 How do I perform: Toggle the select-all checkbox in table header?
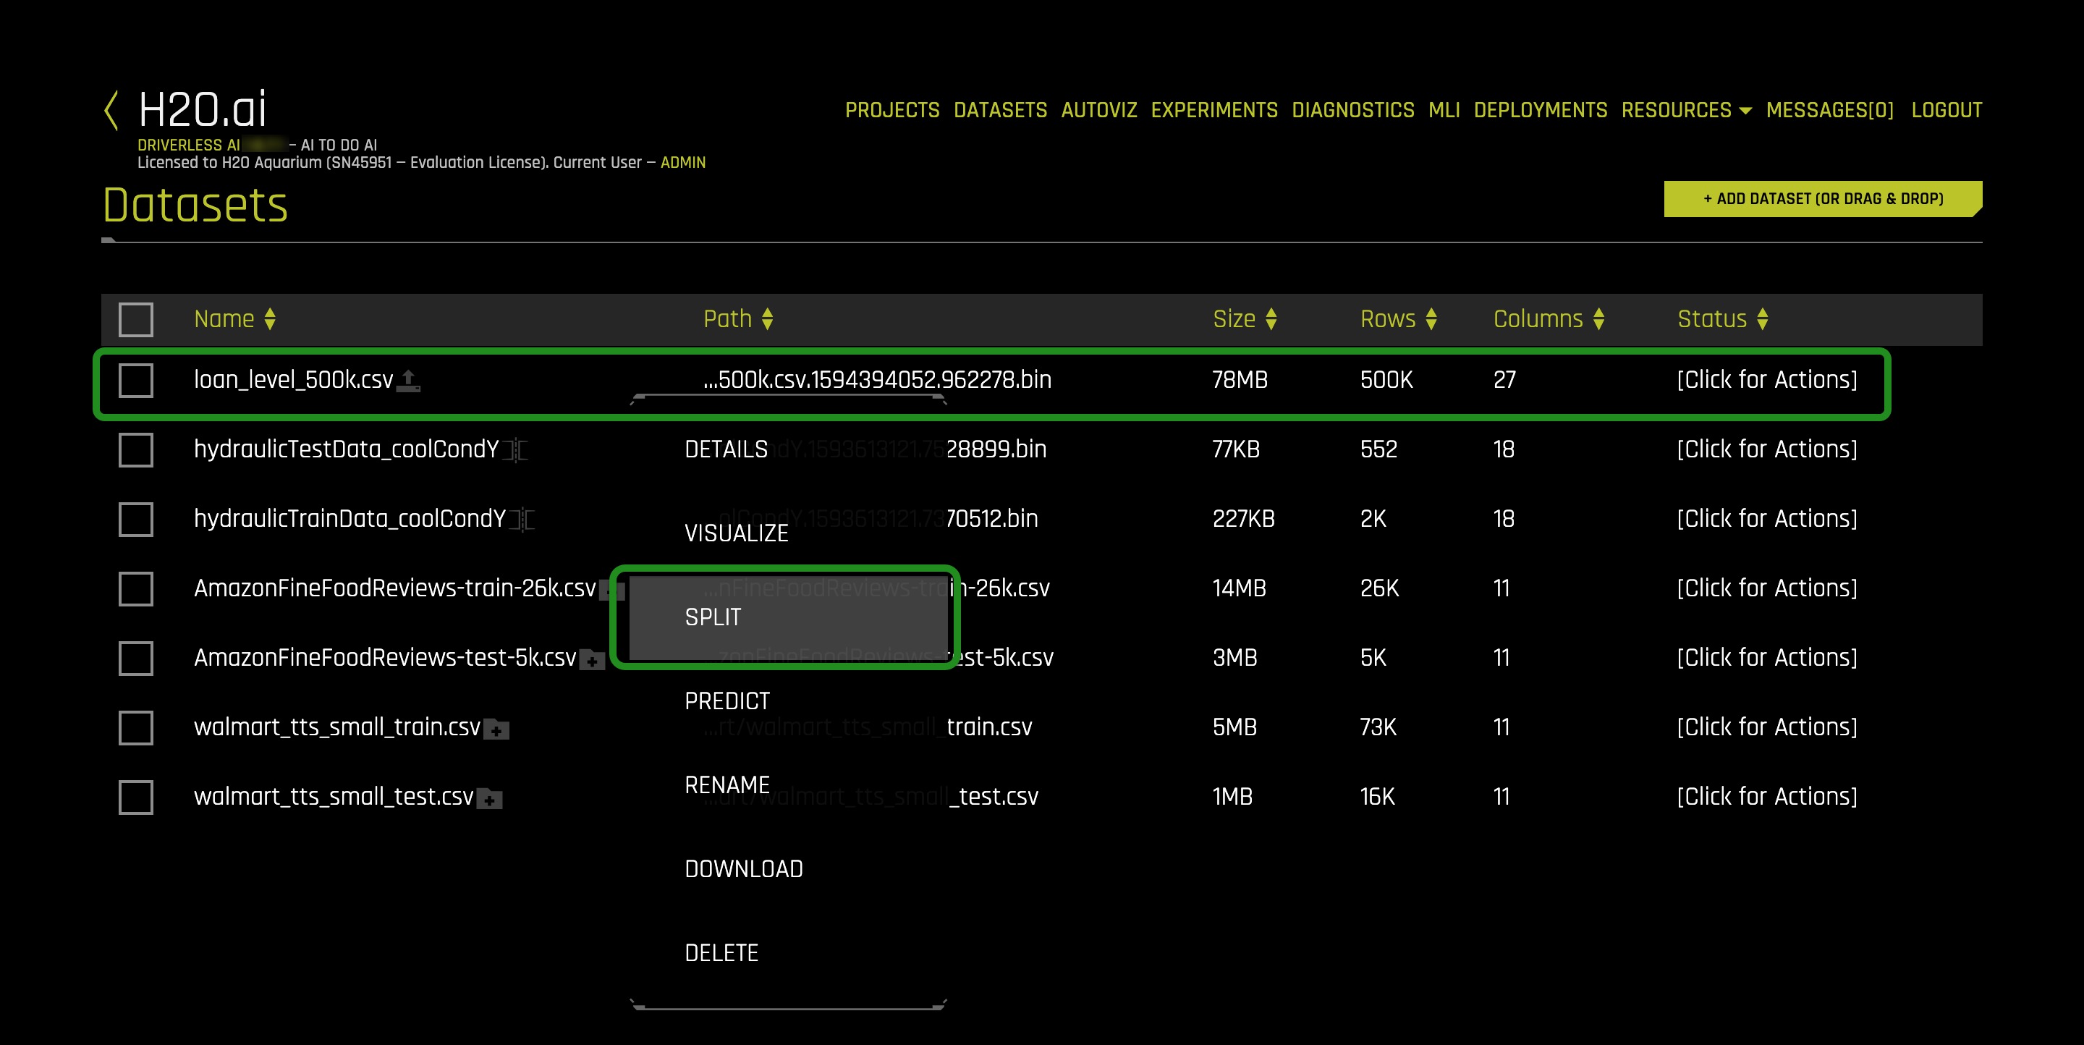pyautogui.click(x=136, y=319)
